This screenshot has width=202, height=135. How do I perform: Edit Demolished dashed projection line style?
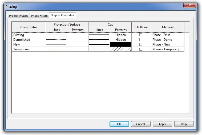pos(56,39)
